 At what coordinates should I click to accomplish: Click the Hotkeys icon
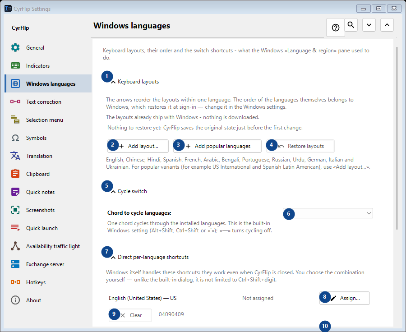coord(15,282)
